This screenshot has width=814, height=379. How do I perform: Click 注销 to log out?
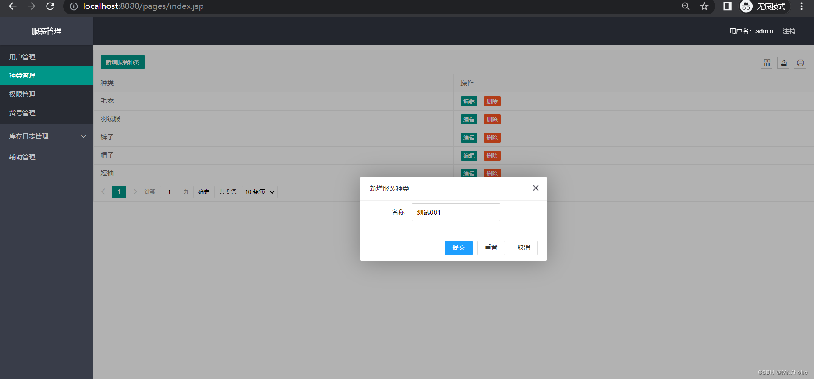coord(789,31)
